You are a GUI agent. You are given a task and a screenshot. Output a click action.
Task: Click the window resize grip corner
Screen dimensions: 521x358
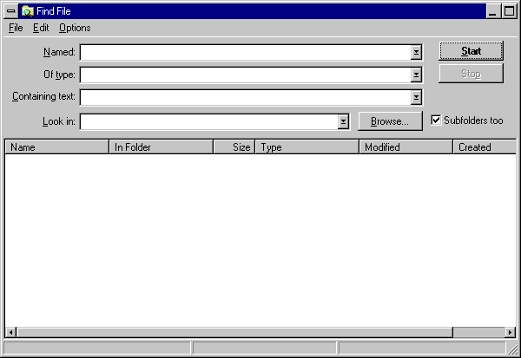click(512, 349)
